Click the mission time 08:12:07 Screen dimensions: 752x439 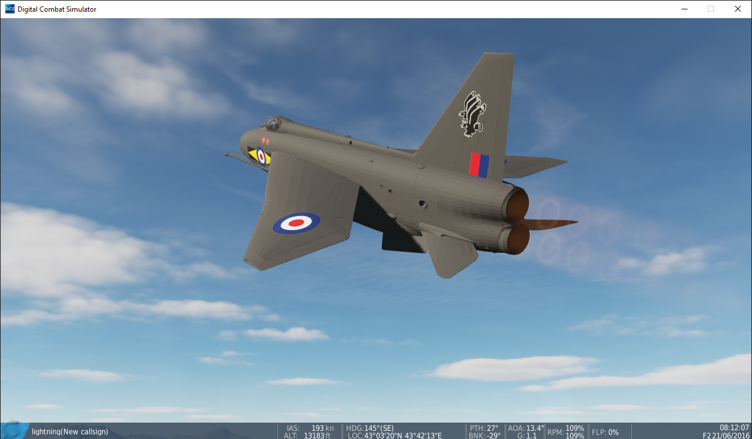734,427
